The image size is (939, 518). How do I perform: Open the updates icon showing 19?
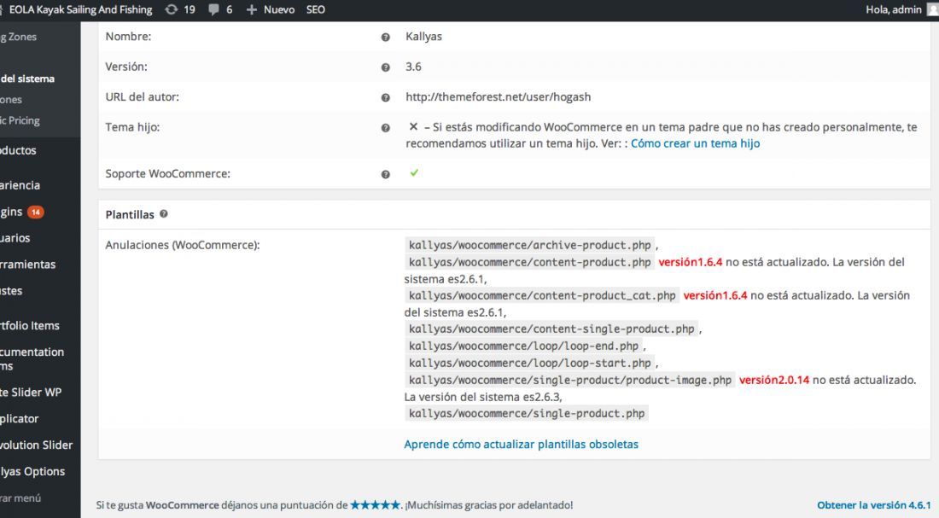coord(172,9)
